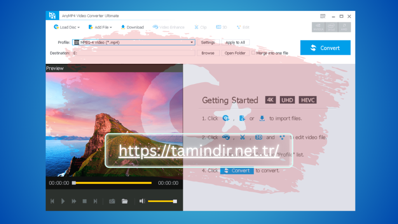Click the large blue Convert button
The height and width of the screenshot is (224, 398).
pos(325,48)
